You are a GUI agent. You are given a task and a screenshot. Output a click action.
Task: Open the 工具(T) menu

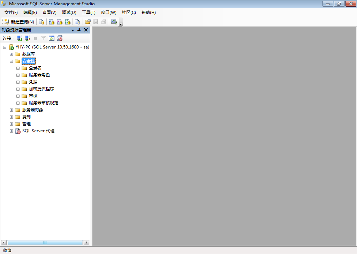pyautogui.click(x=89, y=13)
